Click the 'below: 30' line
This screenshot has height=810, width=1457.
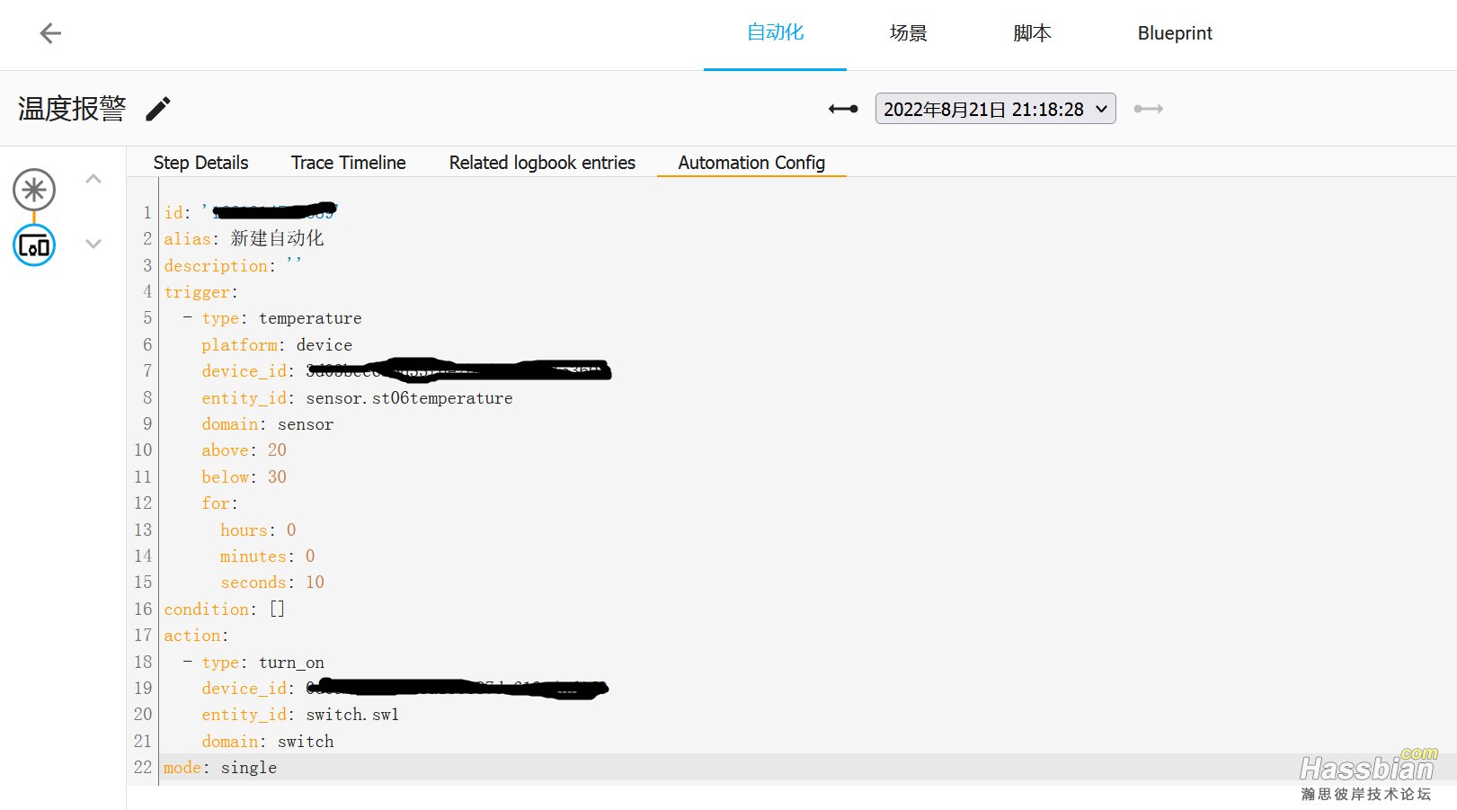244,477
